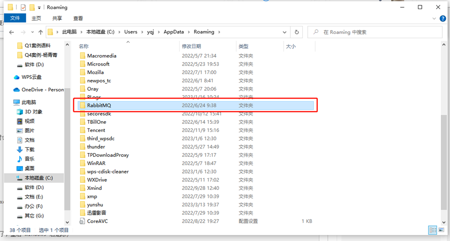Select the 共享 ribbon tab
This screenshot has width=450, height=241.
tap(57, 18)
